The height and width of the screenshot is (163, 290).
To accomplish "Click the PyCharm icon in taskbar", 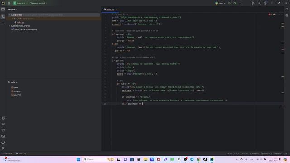I will 212,159.
